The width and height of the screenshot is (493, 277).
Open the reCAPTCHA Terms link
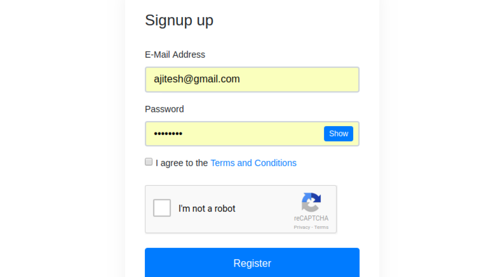321,227
